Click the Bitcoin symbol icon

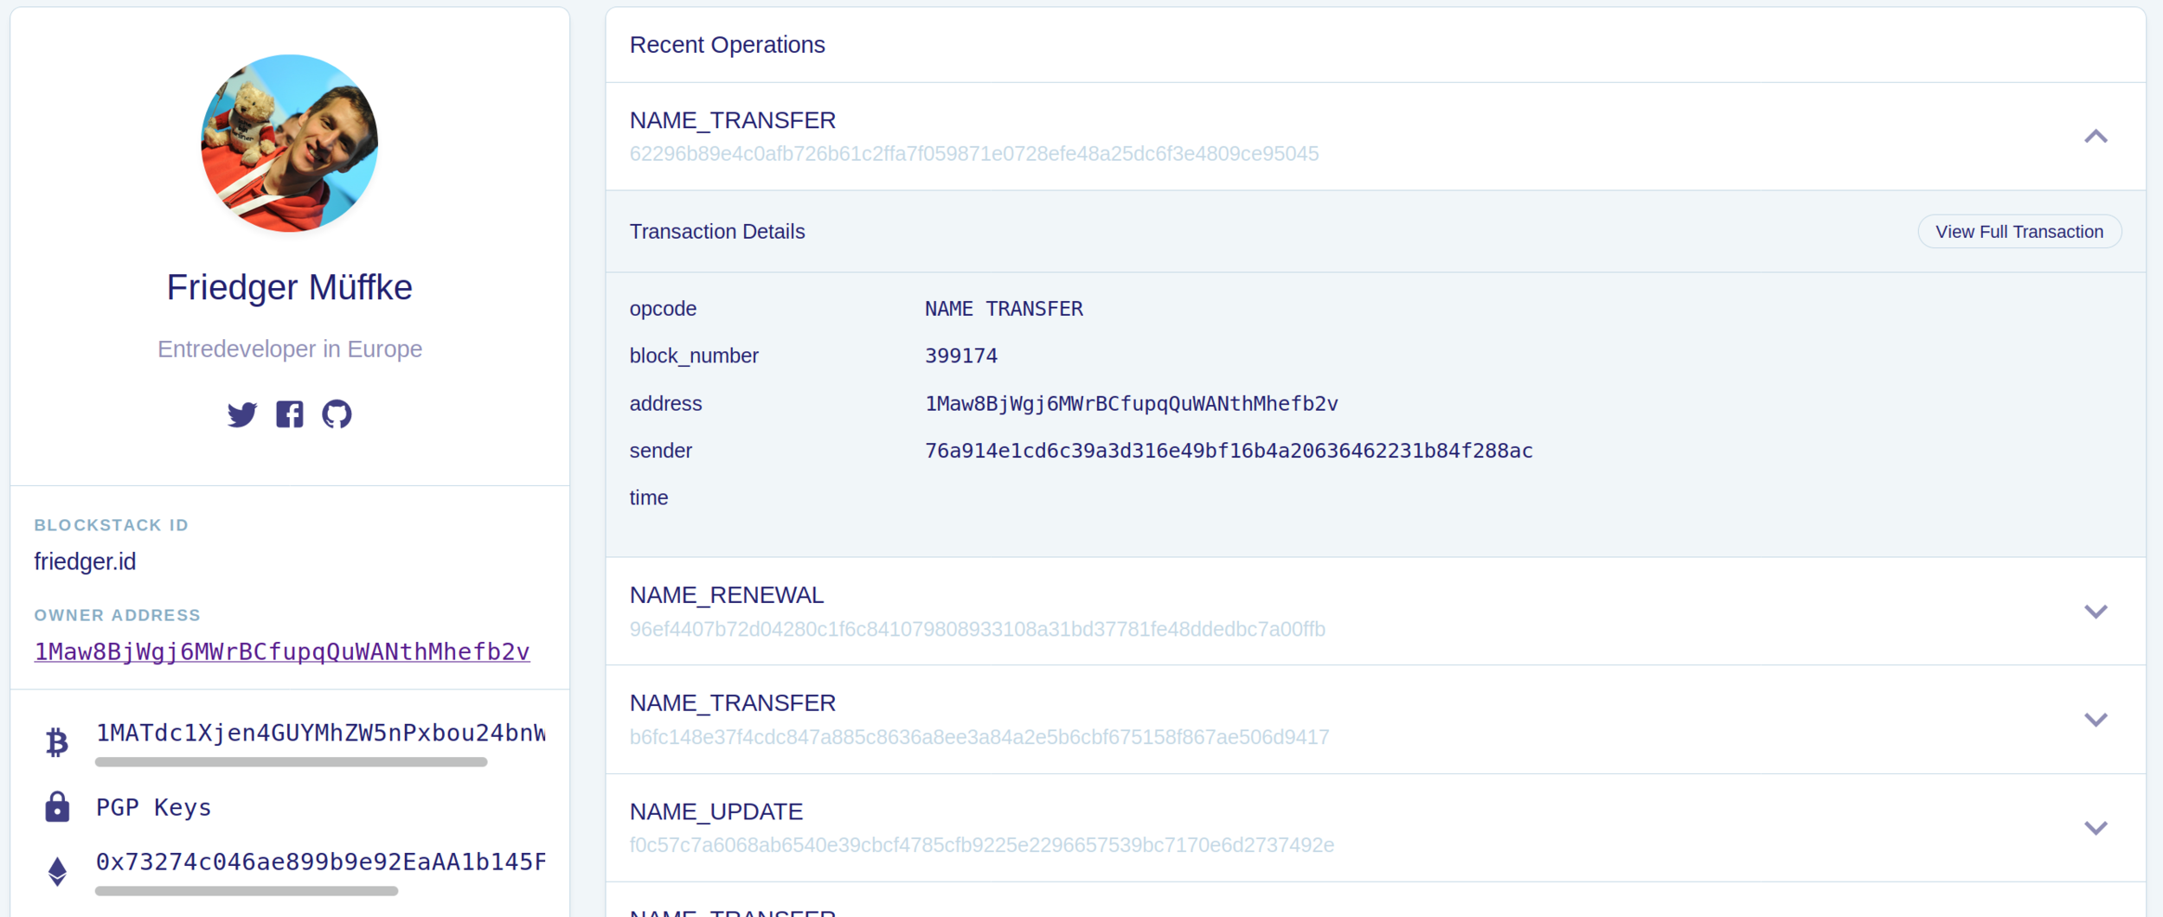click(x=57, y=742)
